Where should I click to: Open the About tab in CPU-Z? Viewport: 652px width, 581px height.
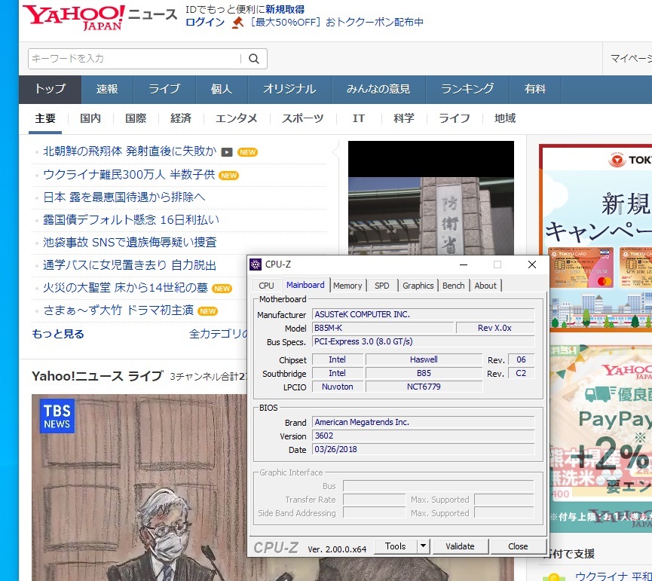point(485,286)
